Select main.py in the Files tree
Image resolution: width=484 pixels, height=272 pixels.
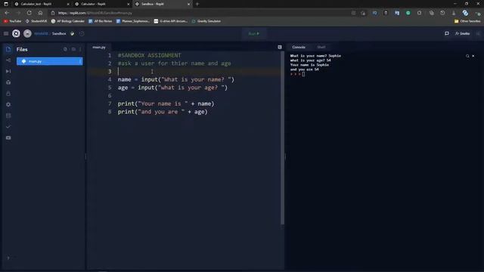click(49, 61)
